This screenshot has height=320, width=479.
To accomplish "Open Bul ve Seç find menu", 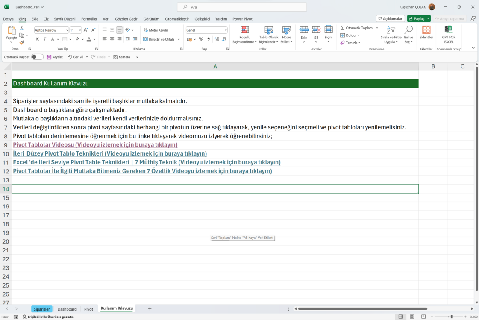I will [x=408, y=35].
